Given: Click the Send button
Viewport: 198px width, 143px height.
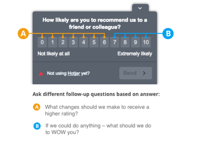Looking at the screenshot, I should pyautogui.click(x=136, y=73).
